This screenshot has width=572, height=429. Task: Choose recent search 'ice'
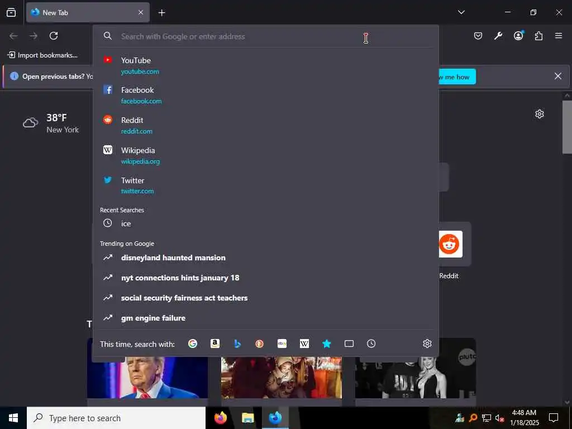pos(265,223)
